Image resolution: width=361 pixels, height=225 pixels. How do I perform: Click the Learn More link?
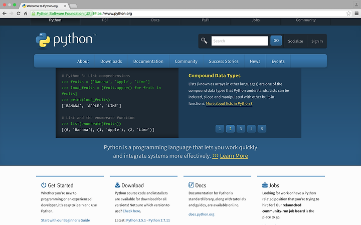point(234,156)
